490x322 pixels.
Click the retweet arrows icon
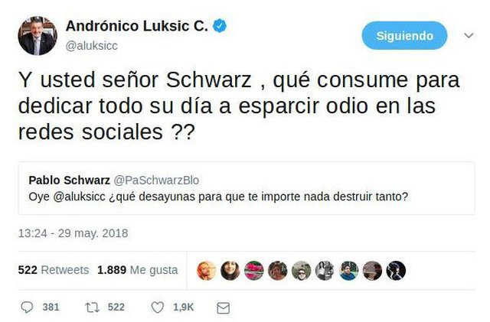(x=92, y=307)
